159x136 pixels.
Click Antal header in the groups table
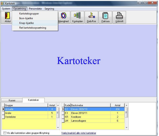point(52,105)
